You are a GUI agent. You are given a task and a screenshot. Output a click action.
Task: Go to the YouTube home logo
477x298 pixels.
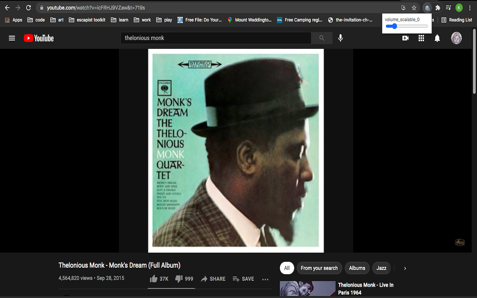coord(39,38)
